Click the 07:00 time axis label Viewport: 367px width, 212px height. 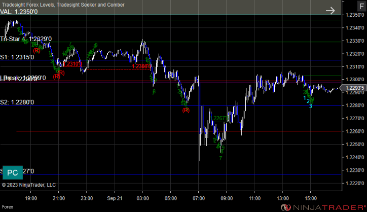[x=199, y=198]
